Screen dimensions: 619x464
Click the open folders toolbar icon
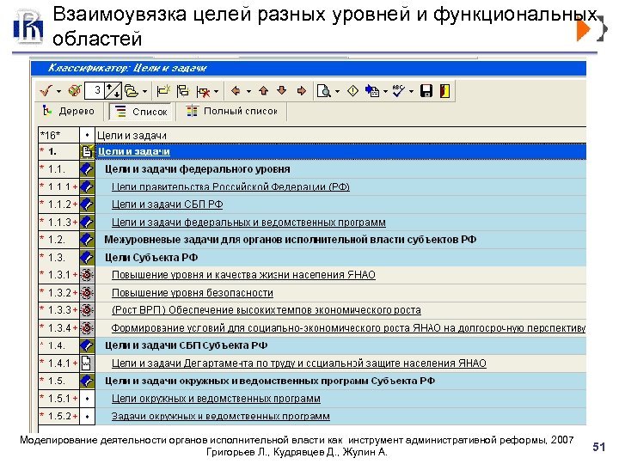132,91
